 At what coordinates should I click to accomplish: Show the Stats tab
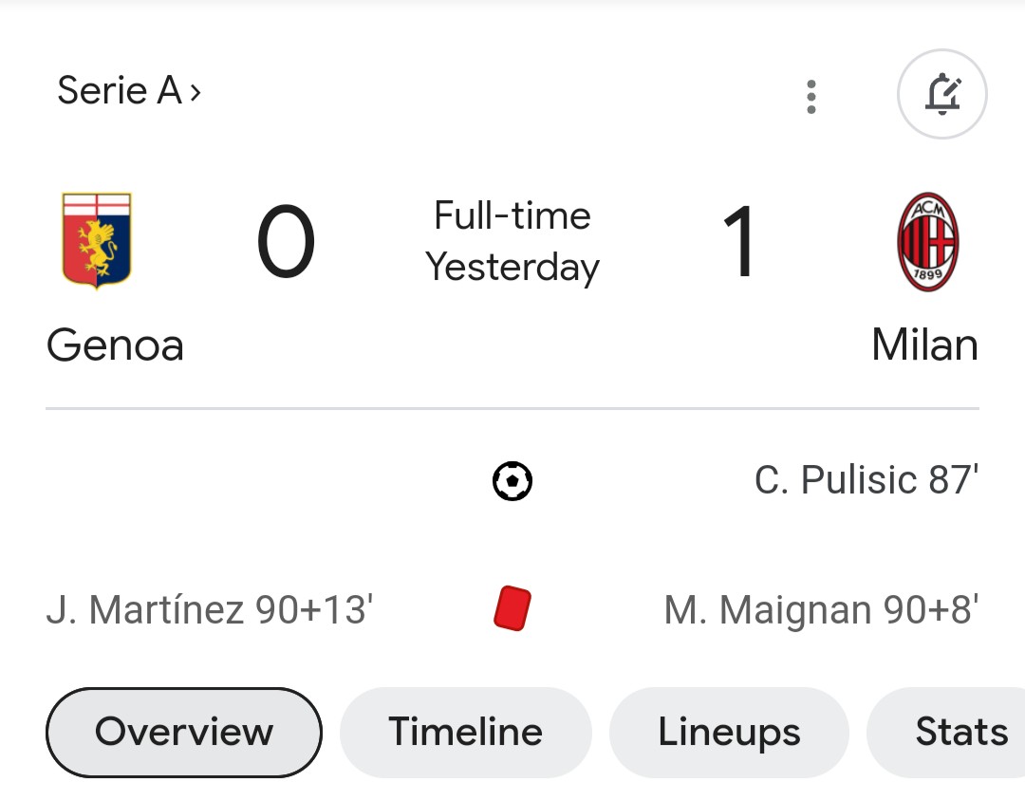coord(960,733)
